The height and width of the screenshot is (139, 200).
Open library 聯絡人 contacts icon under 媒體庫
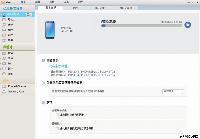pyautogui.click(x=4, y=53)
